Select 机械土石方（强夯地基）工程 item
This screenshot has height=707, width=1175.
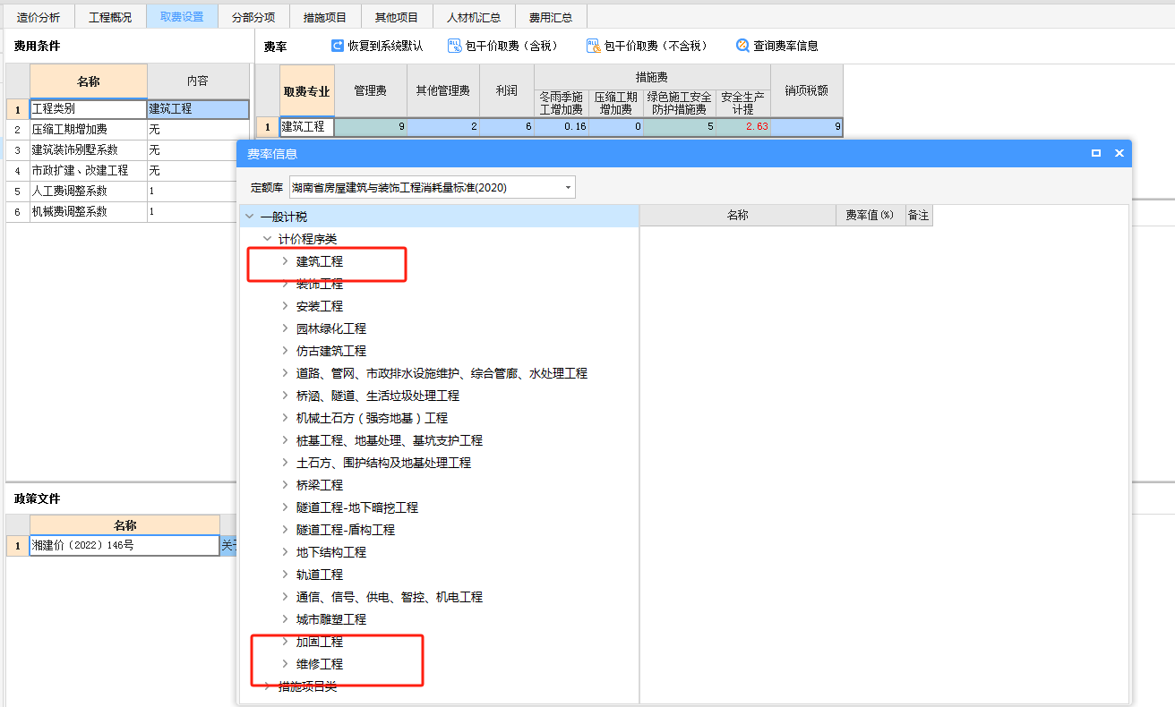click(x=372, y=418)
